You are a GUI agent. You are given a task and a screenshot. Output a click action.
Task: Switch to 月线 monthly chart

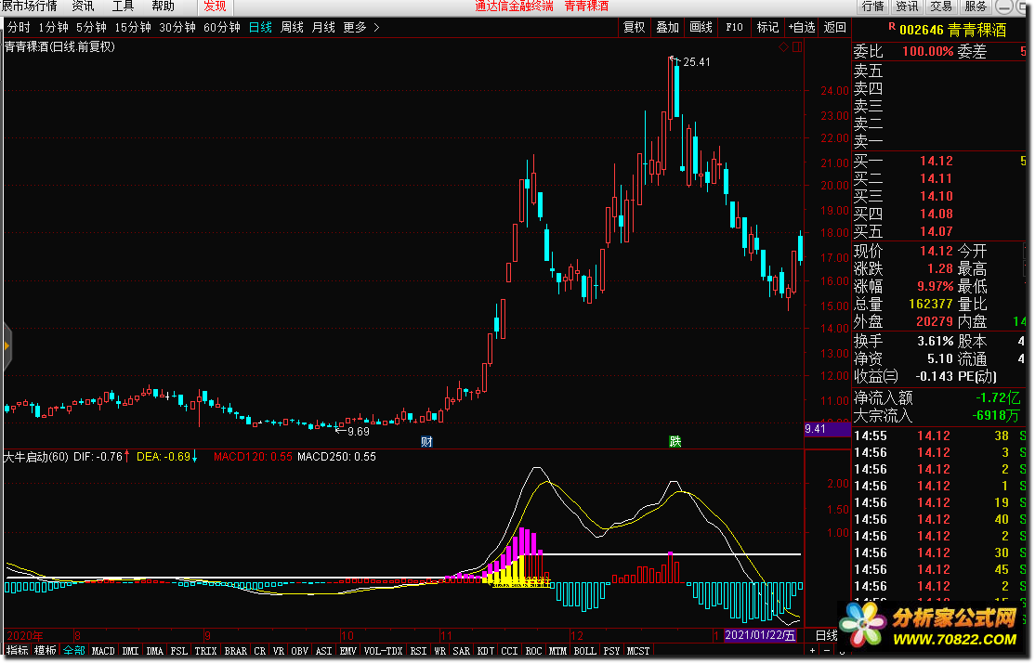click(x=323, y=27)
